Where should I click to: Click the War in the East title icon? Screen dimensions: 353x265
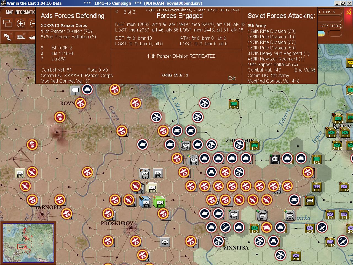(3, 3)
